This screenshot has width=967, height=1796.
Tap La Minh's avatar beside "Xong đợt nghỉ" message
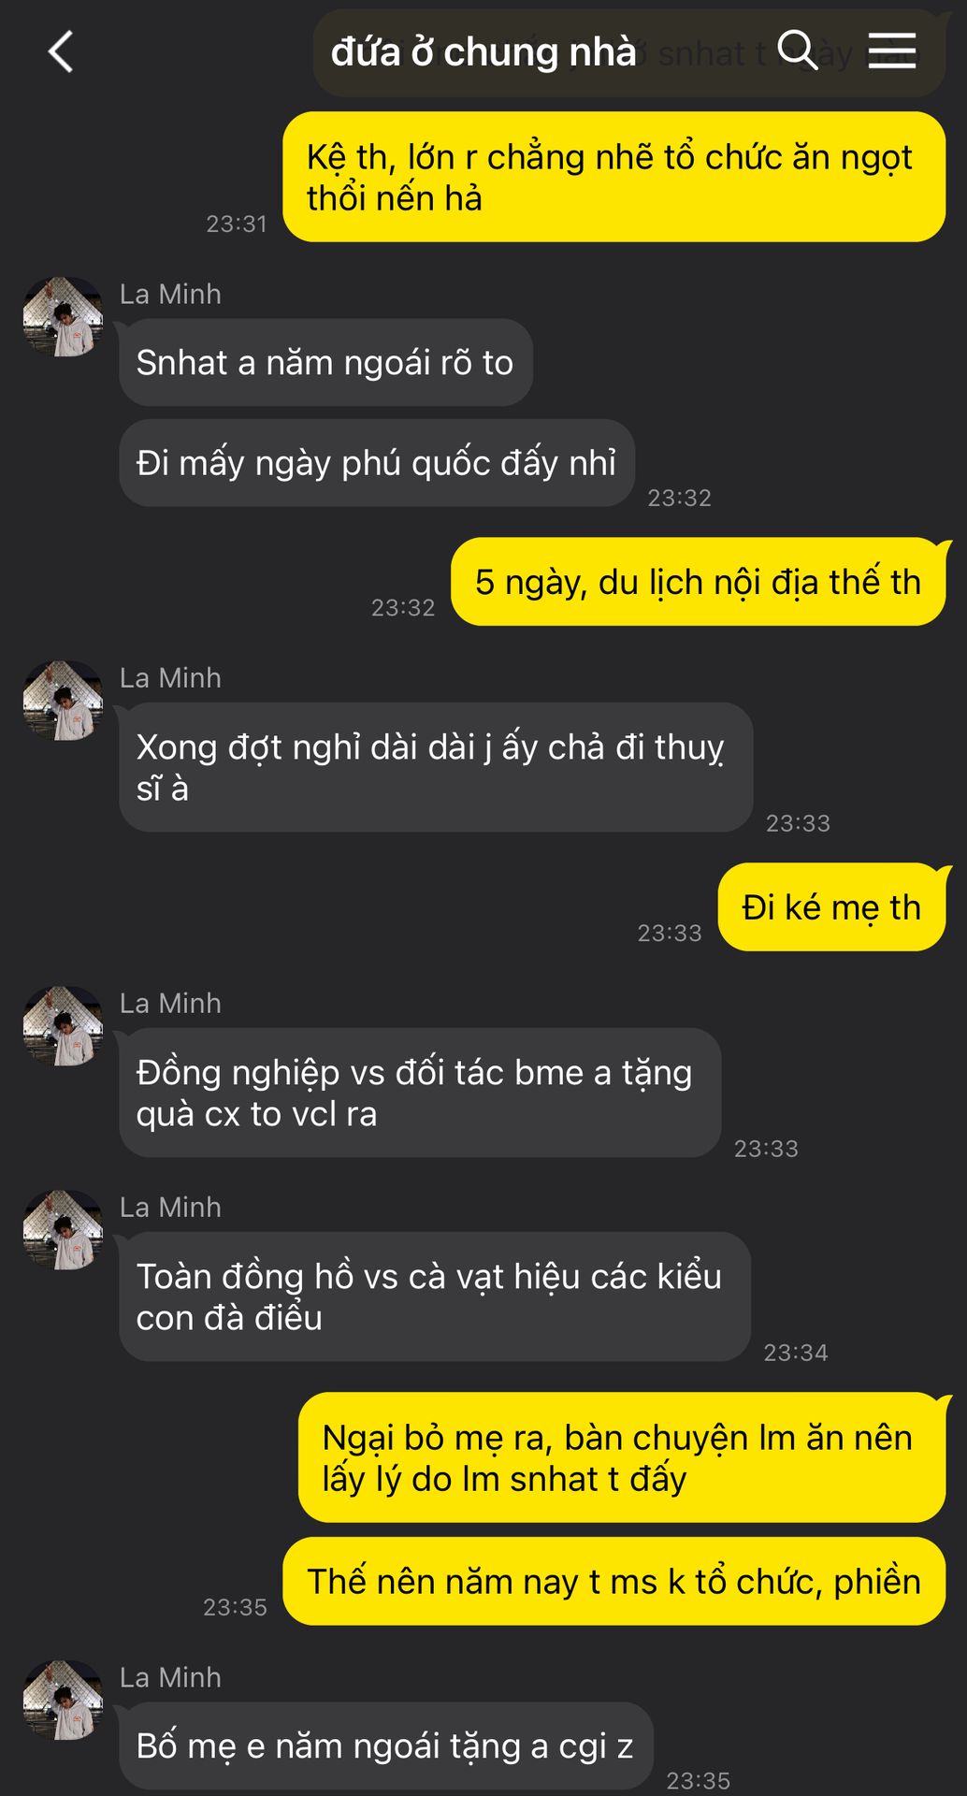63,701
